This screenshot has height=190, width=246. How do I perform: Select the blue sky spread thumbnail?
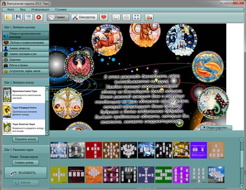click(59, 150)
